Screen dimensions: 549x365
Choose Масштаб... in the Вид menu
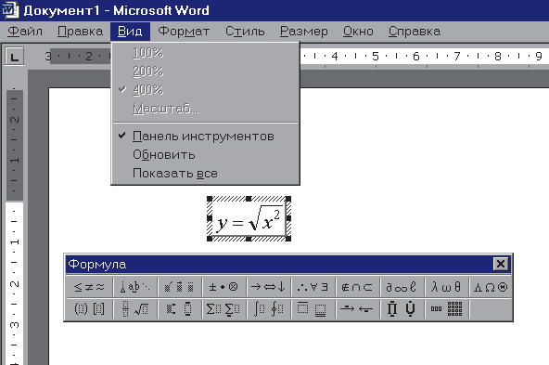pyautogui.click(x=206, y=109)
